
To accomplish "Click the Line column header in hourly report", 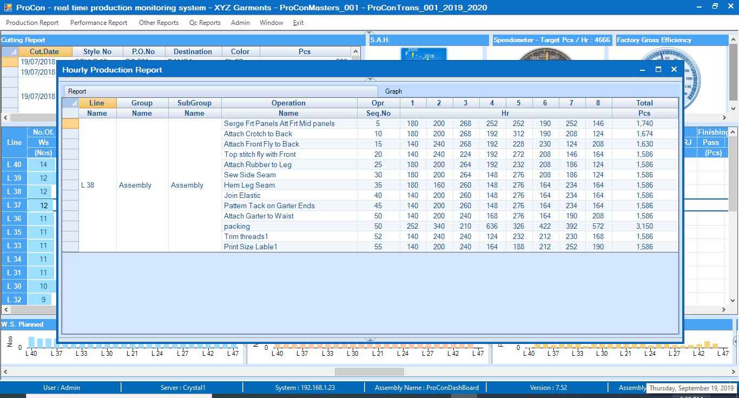I will (x=97, y=103).
